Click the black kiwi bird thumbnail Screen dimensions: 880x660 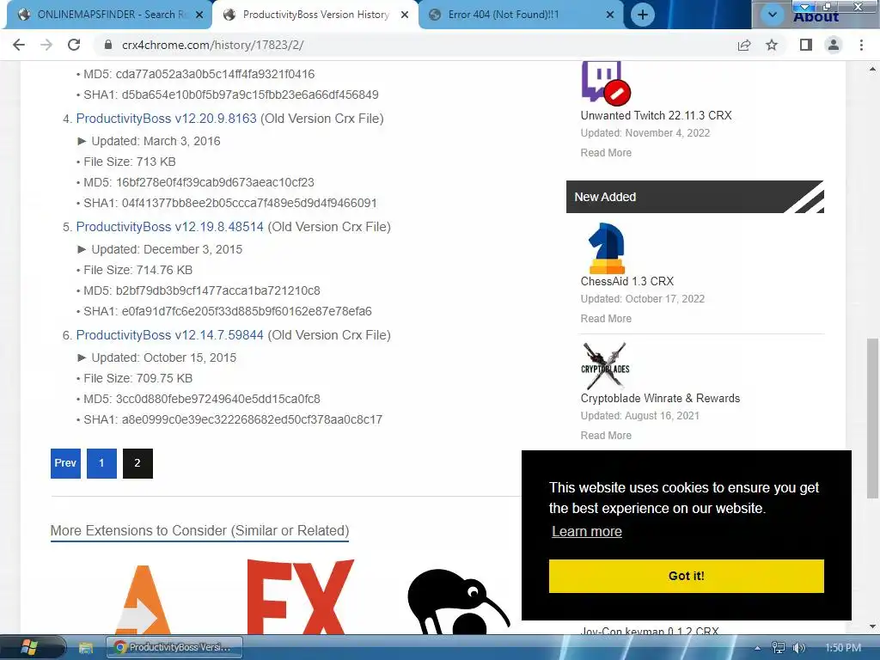click(x=459, y=602)
